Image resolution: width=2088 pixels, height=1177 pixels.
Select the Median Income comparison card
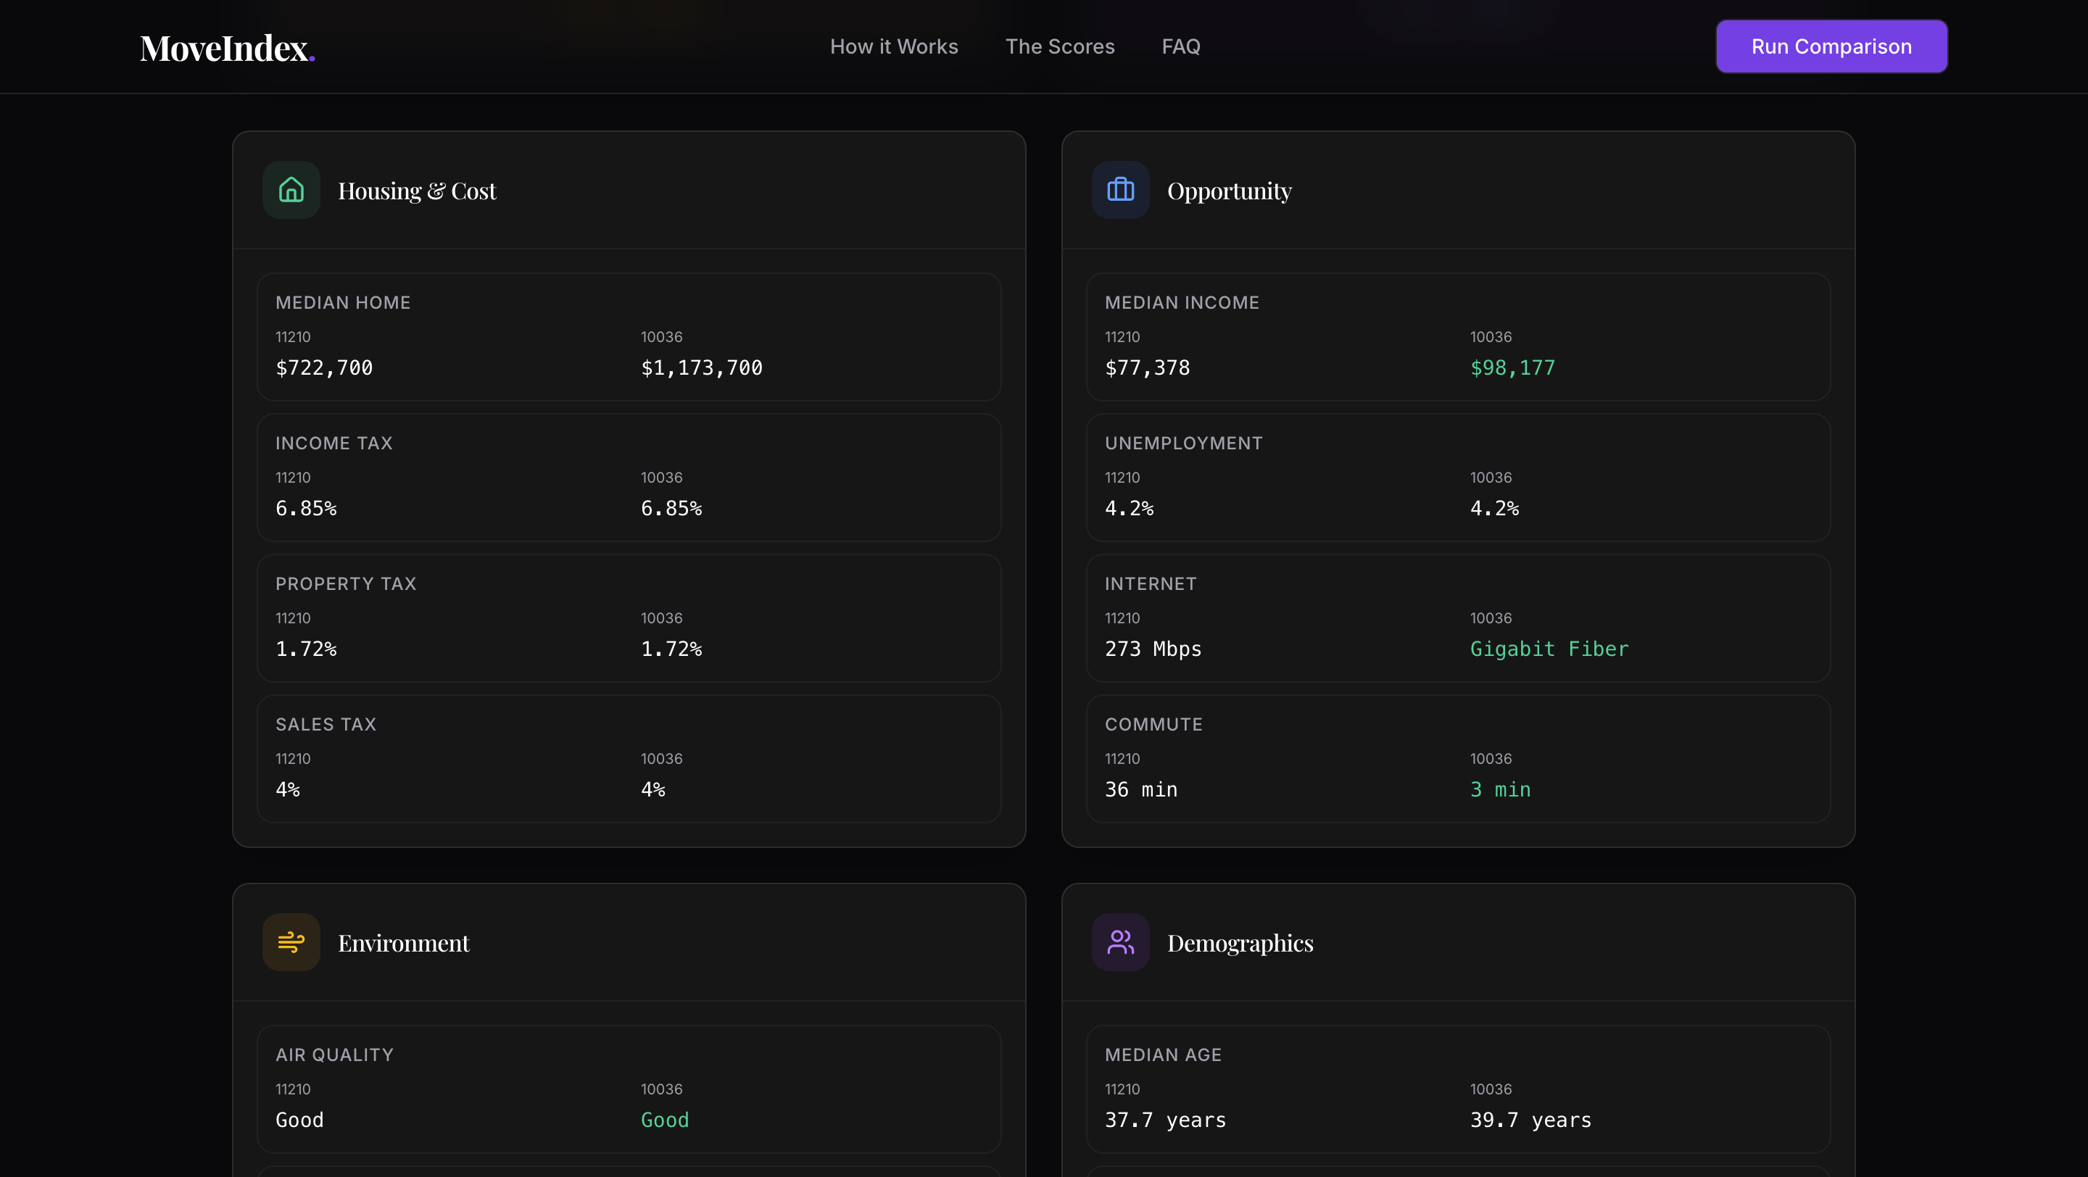1457,337
